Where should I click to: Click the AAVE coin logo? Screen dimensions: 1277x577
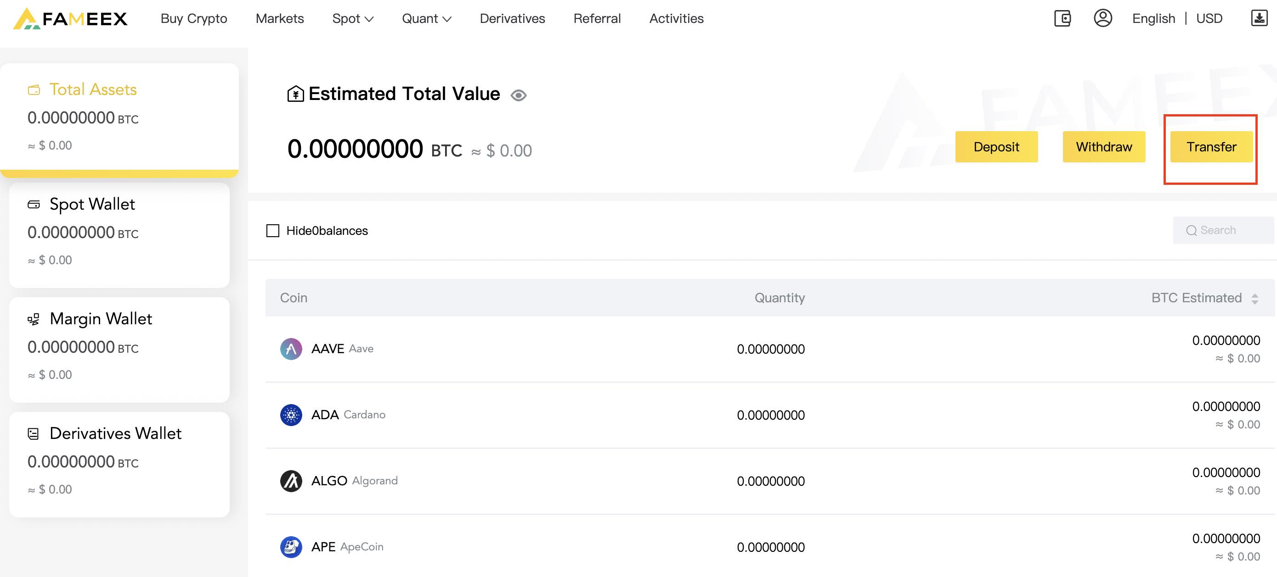pos(291,349)
